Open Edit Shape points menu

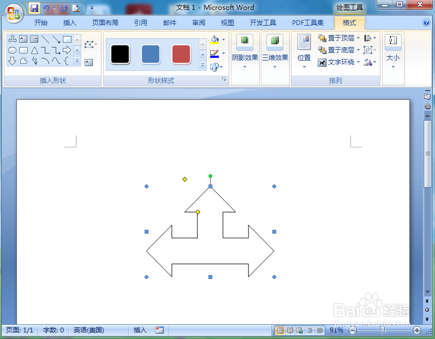(x=91, y=44)
